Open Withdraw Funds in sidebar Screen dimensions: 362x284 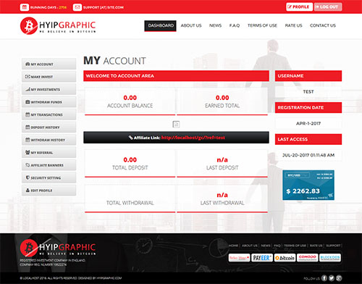click(x=49, y=102)
